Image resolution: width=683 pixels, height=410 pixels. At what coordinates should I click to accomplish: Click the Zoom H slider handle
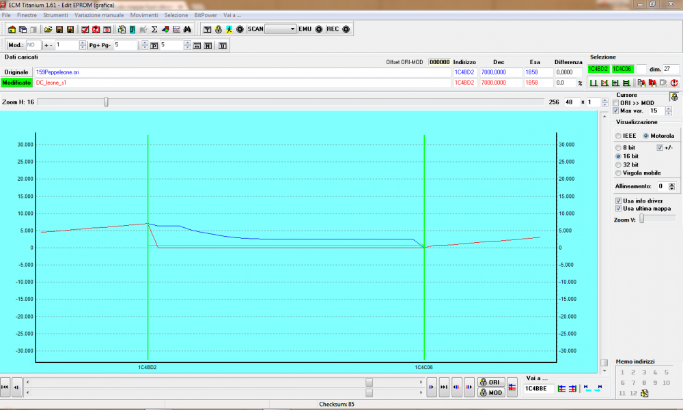[x=106, y=102]
